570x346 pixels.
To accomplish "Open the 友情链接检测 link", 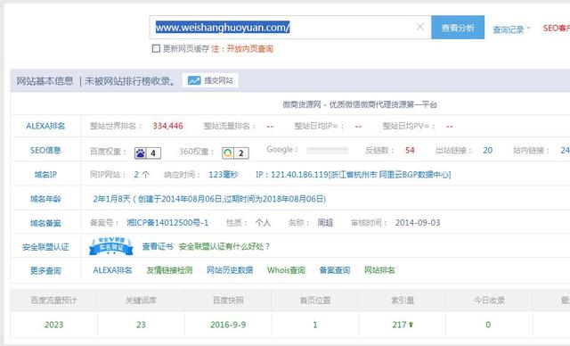I will [169, 270].
